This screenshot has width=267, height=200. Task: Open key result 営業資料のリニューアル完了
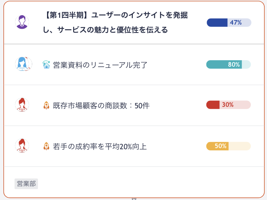tap(100, 65)
